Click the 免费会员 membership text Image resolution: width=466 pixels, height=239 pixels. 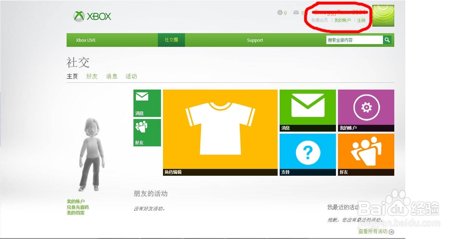(320, 20)
